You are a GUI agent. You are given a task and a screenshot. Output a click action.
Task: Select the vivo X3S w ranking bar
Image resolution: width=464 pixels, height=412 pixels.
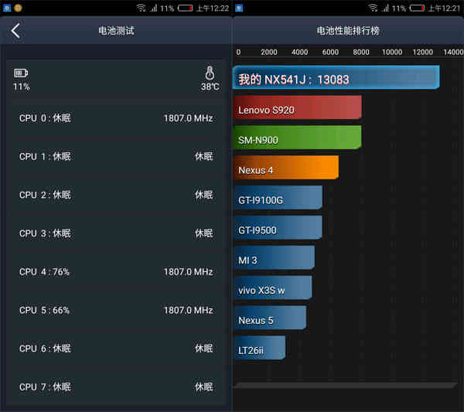[x=272, y=288]
